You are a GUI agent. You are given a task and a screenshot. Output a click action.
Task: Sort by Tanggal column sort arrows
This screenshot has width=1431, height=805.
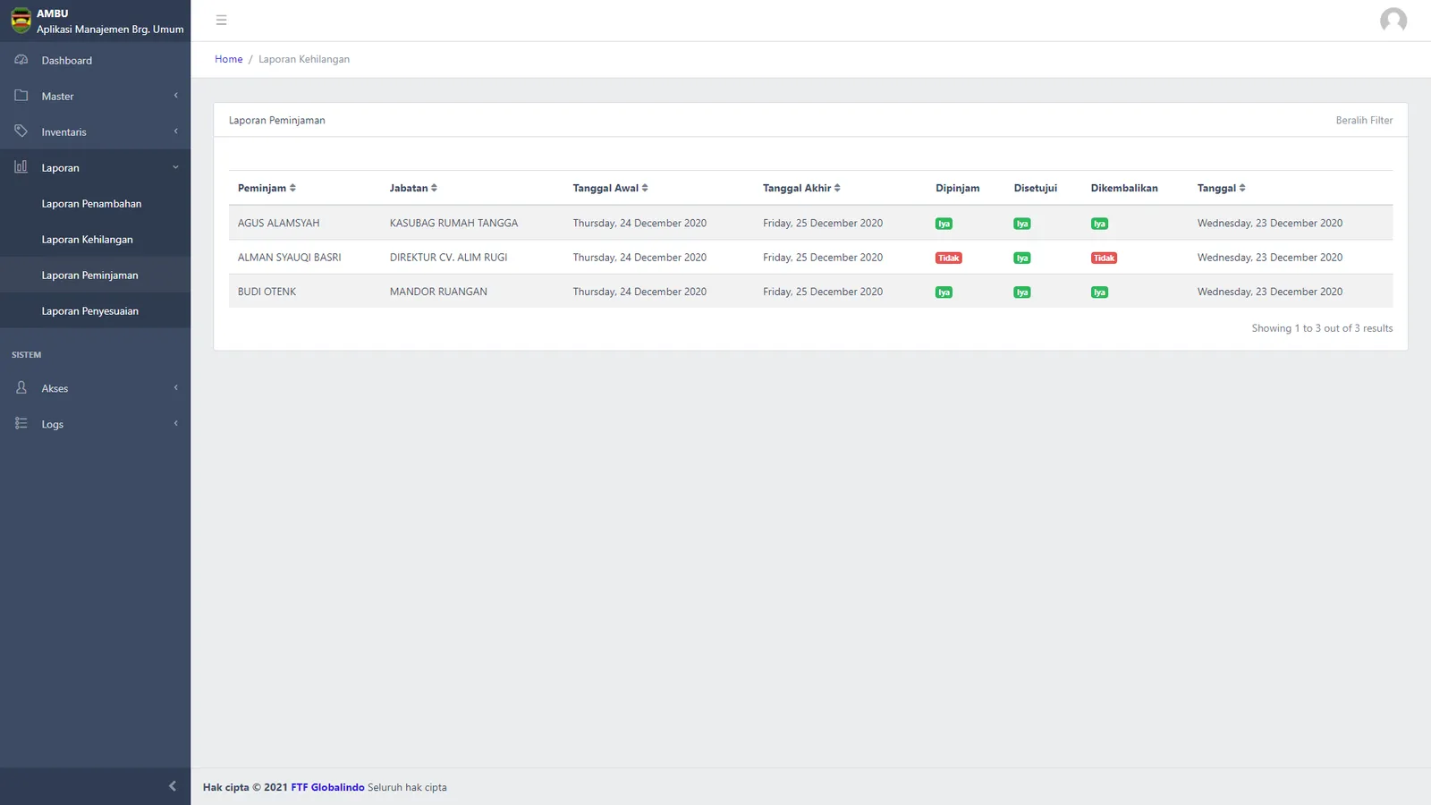click(1242, 188)
